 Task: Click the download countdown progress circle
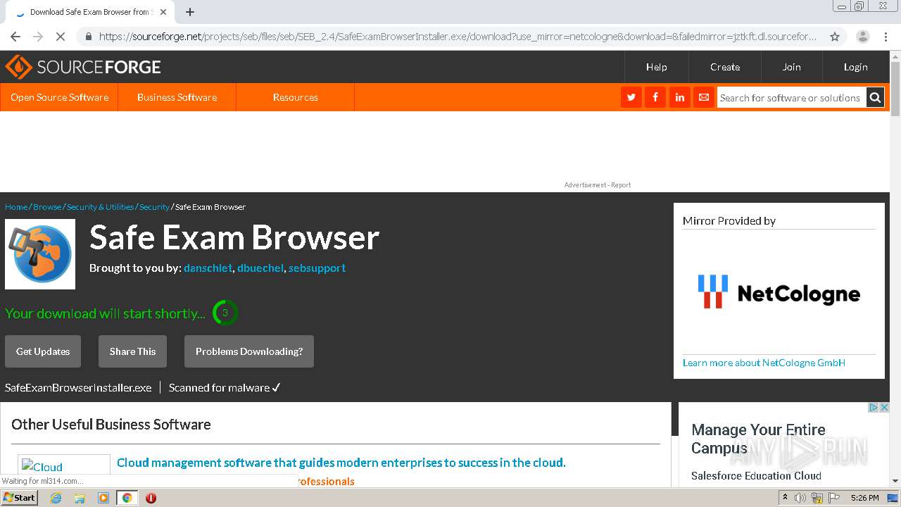[x=225, y=313]
